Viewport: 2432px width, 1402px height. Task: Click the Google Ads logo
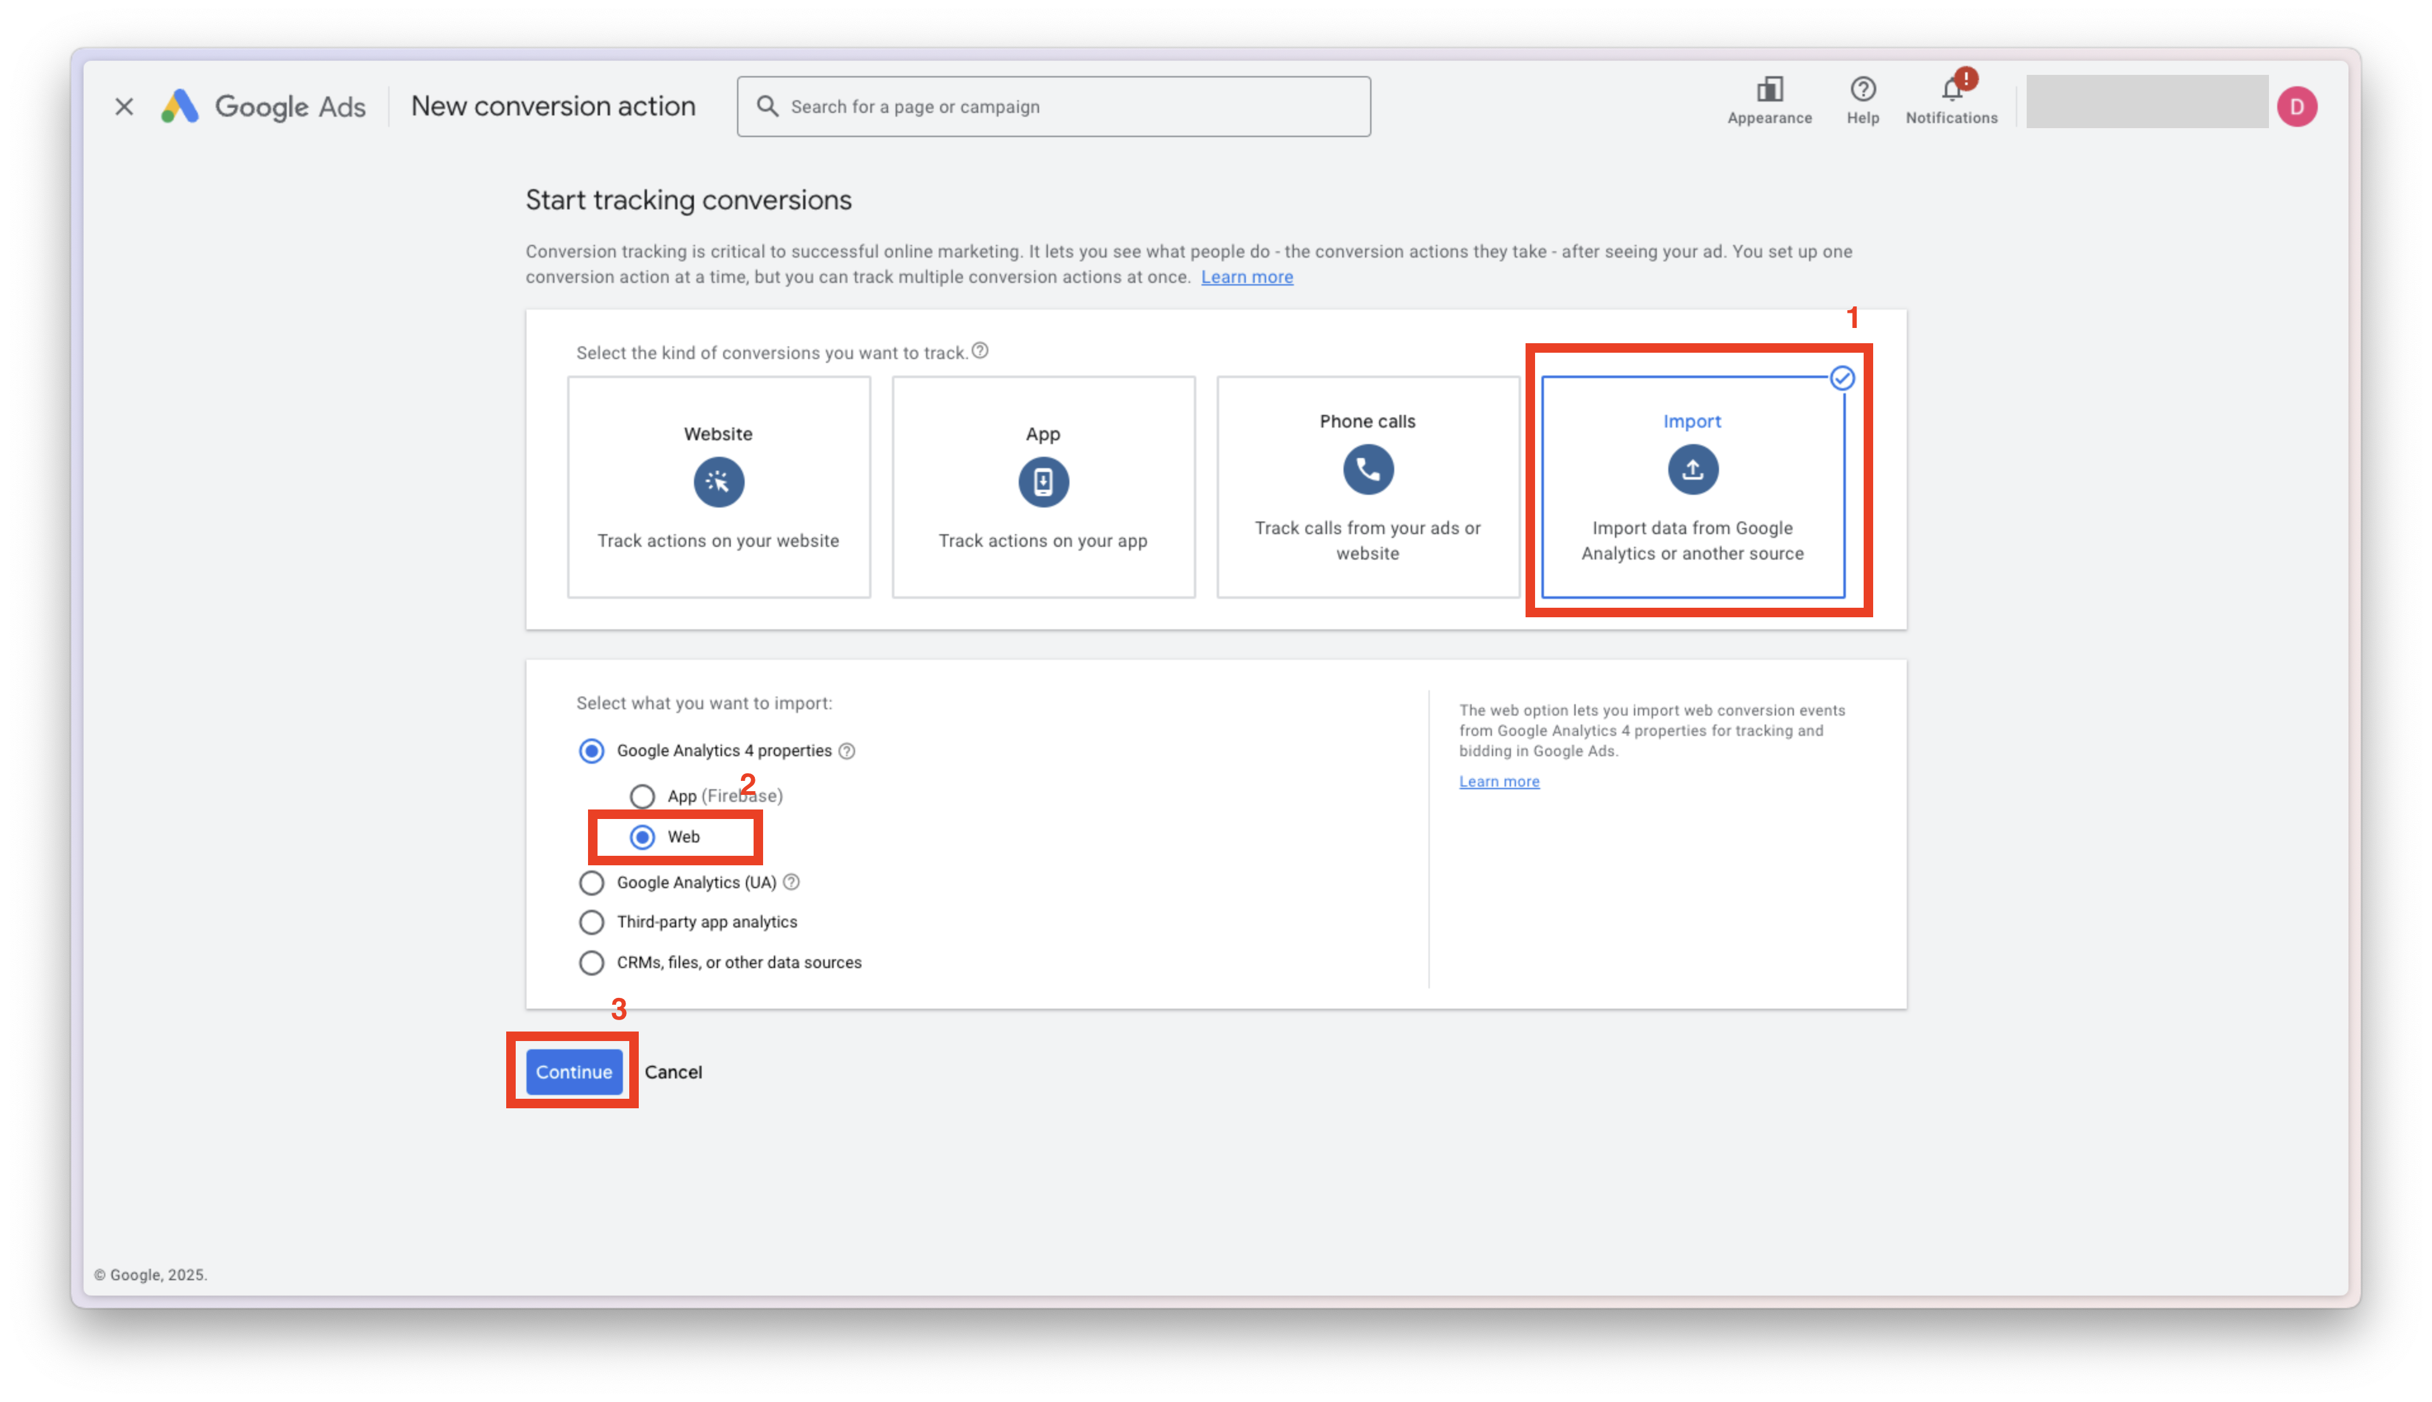[x=179, y=106]
